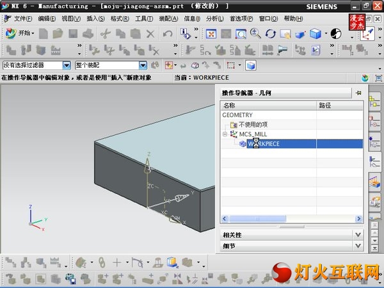Toggle the full screen icon beside status line

pyautogui.click(x=378, y=78)
